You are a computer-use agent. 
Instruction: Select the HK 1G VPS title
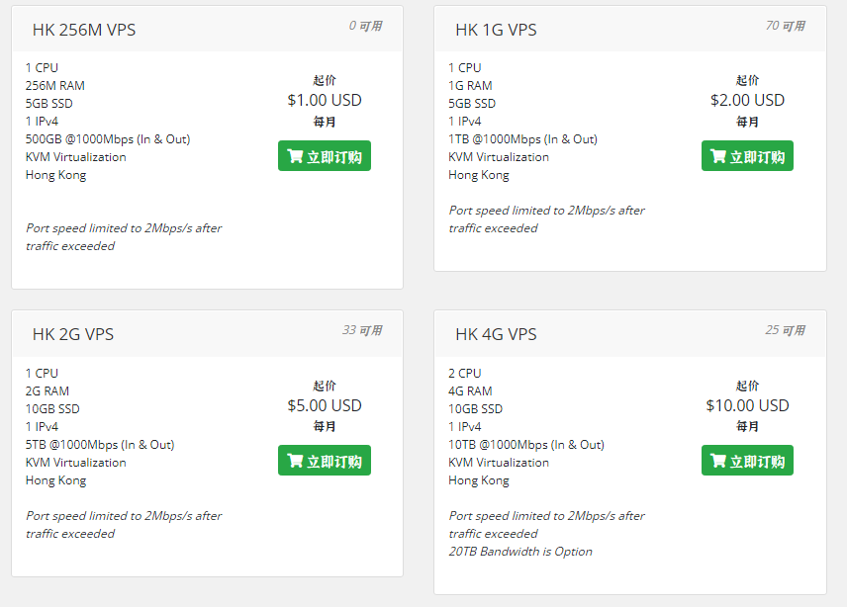pos(496,30)
